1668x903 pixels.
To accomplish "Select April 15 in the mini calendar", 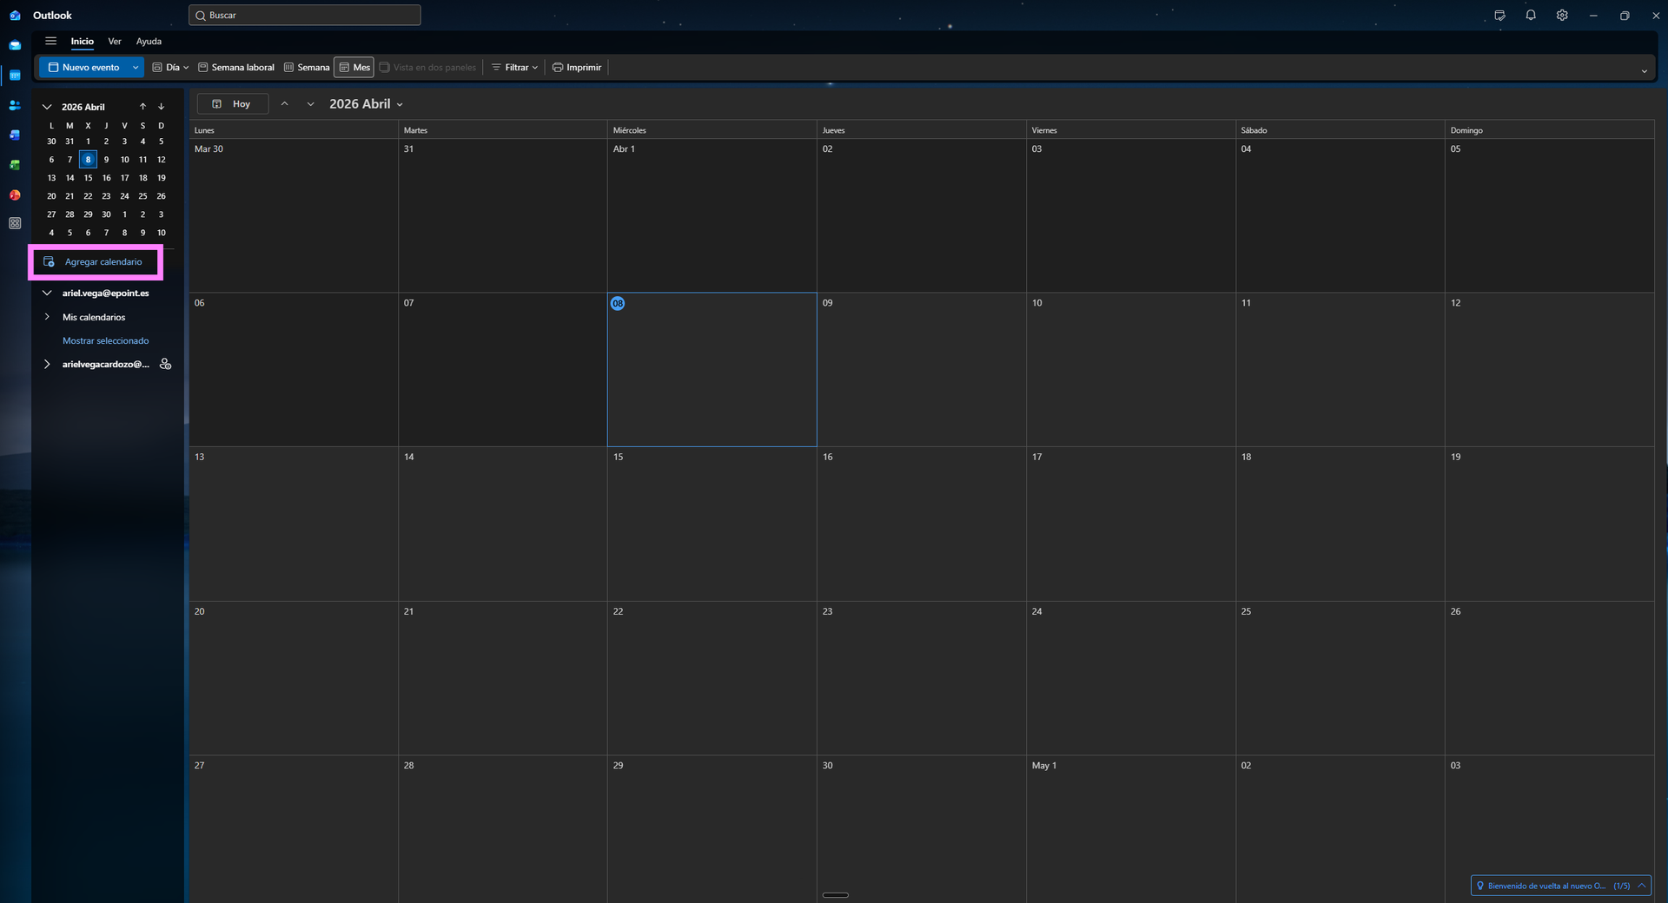I will click(88, 178).
